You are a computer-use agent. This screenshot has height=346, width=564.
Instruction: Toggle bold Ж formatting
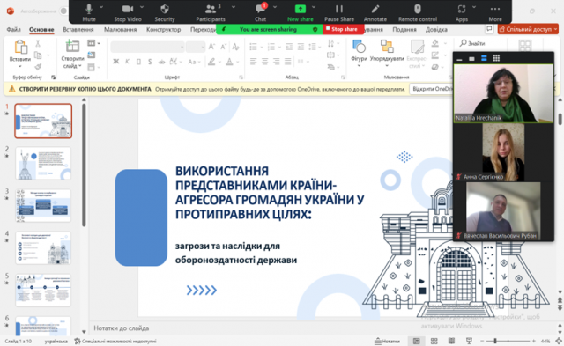115,62
